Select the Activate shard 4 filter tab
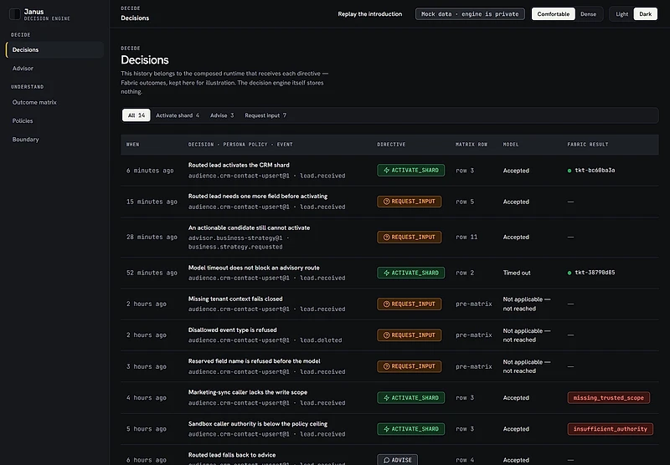This screenshot has height=465, width=670. [x=178, y=115]
